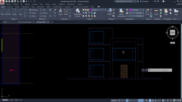Open the PorCapa linetype dropdown
This screenshot has width=182, height=102.
click(144, 16)
